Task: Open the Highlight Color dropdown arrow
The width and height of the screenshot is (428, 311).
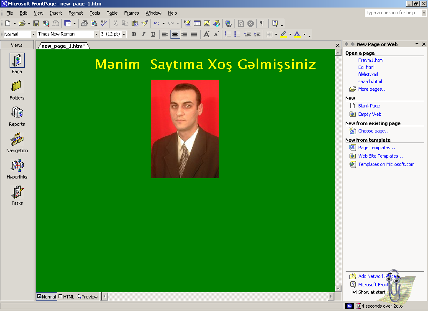Action: point(290,34)
